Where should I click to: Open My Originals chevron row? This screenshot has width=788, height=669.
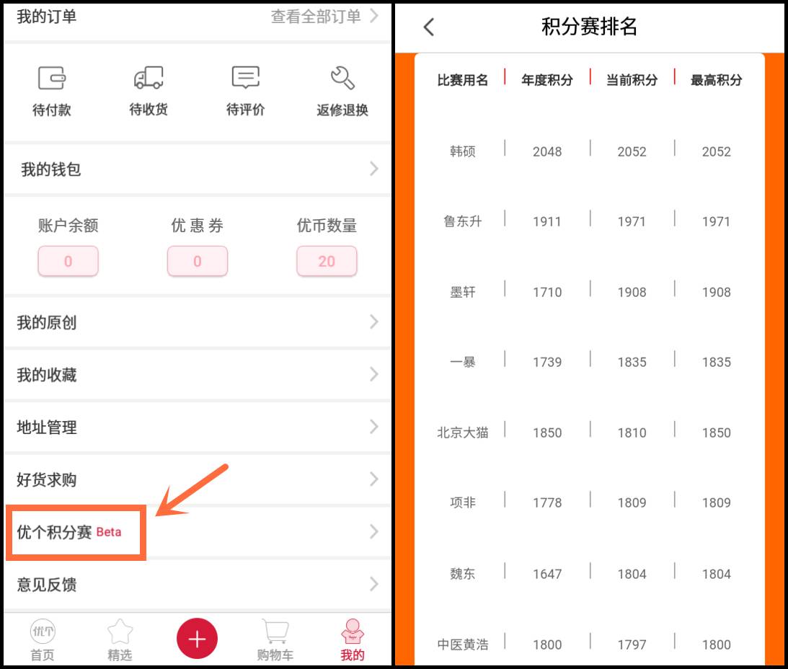tap(197, 322)
